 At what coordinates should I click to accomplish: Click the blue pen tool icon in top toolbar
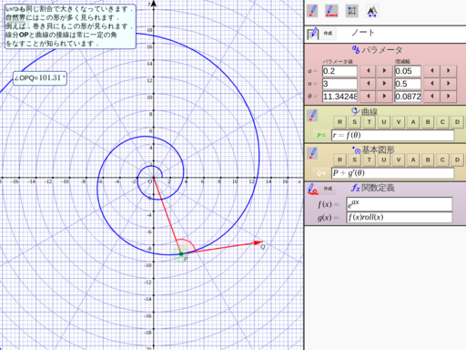point(312,11)
